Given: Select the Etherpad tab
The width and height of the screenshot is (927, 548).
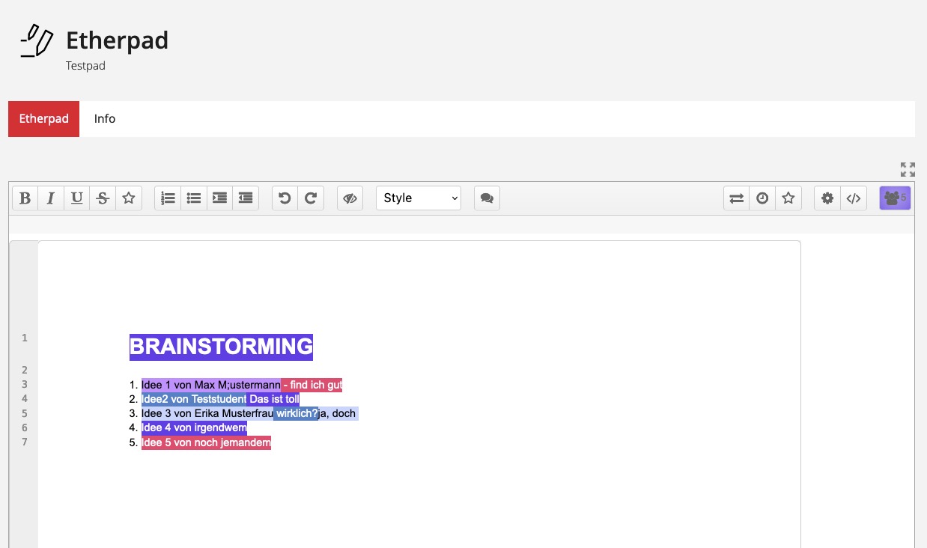Looking at the screenshot, I should tap(44, 119).
